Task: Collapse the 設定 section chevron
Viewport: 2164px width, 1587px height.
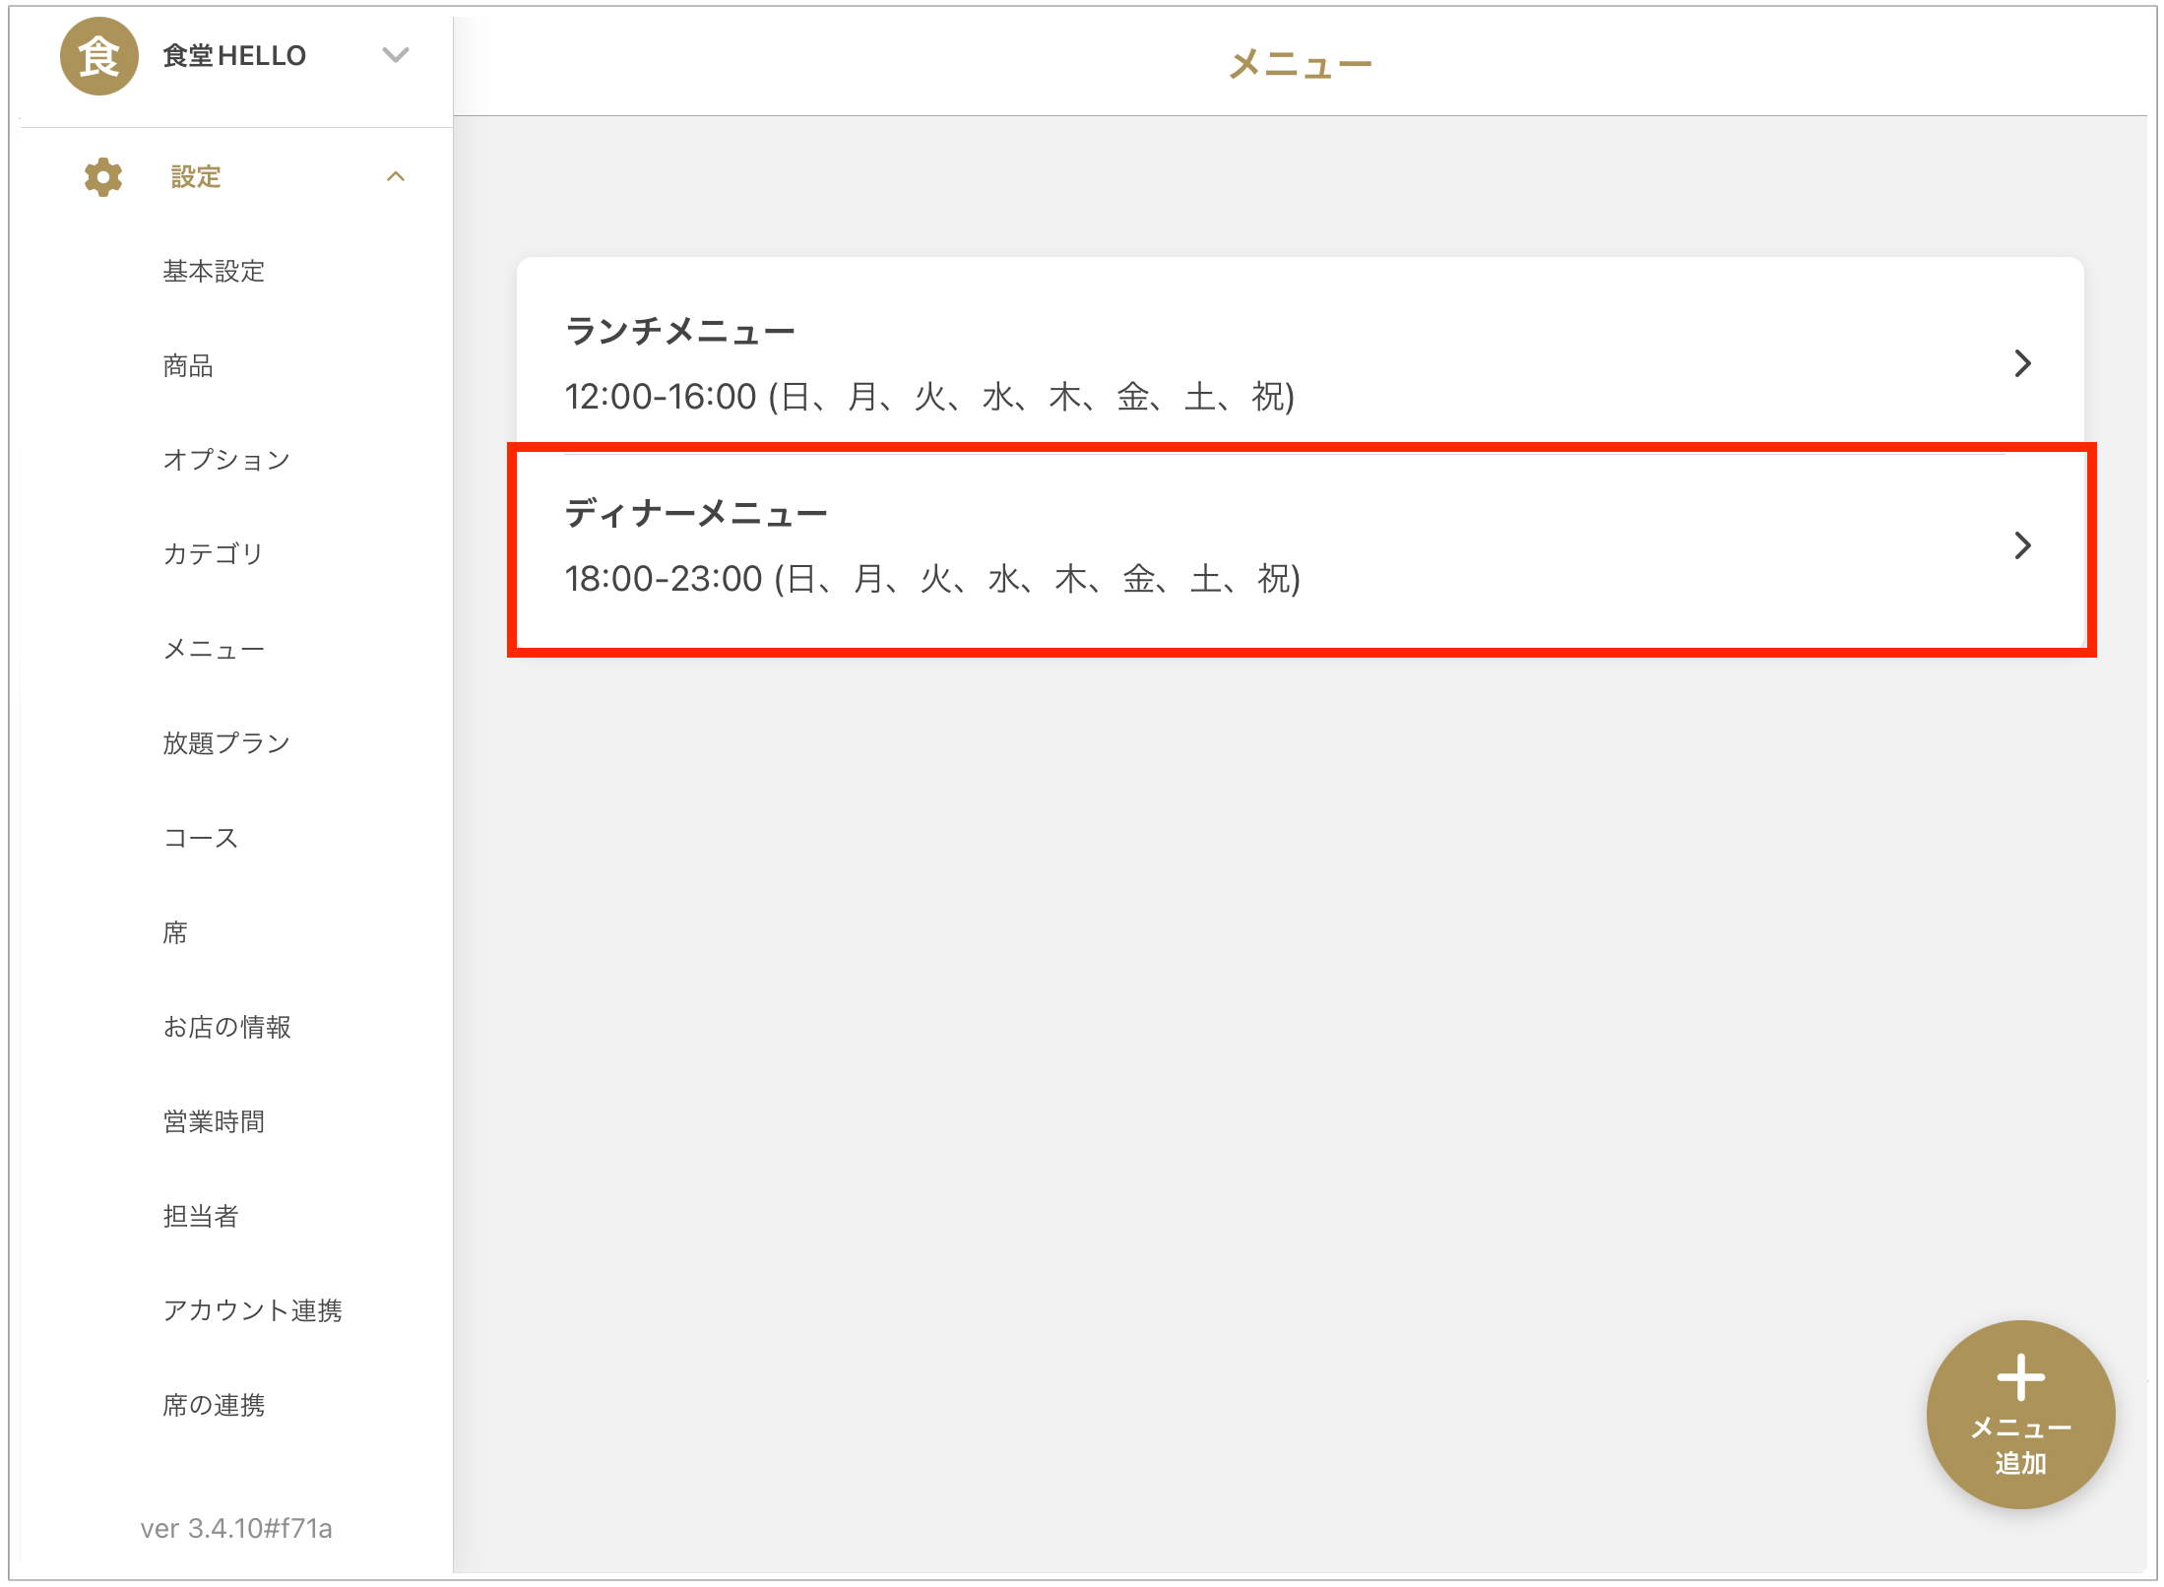Action: pyautogui.click(x=396, y=177)
